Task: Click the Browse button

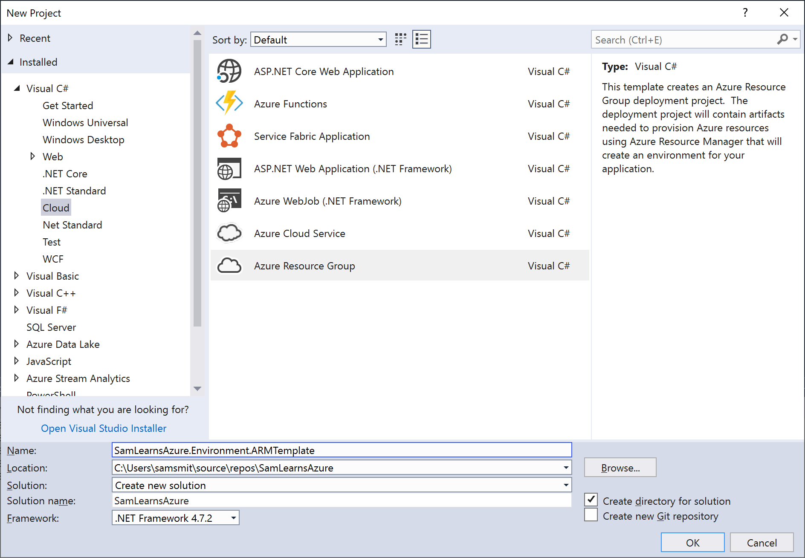Action: [x=620, y=468]
